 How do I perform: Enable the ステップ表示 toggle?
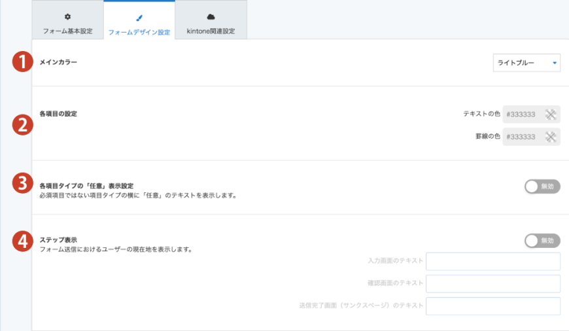point(542,241)
